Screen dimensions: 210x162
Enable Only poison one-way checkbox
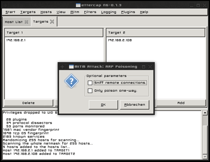90,91
